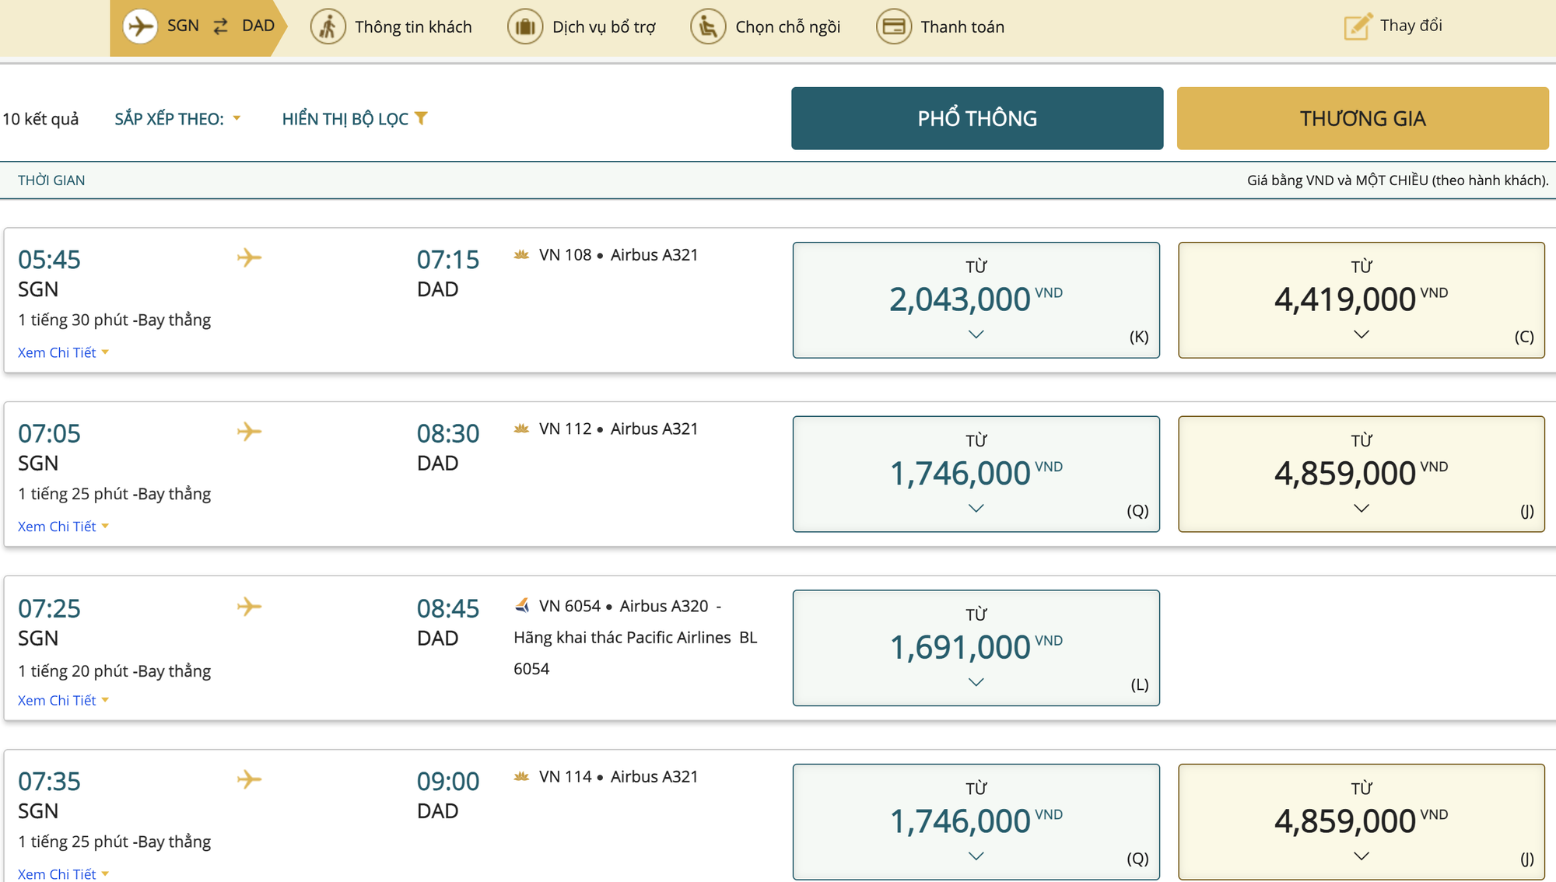Screen dimensions: 1556x882
Task: Pick the 1,691,000 VND fare on VN 6054
Action: [976, 648]
